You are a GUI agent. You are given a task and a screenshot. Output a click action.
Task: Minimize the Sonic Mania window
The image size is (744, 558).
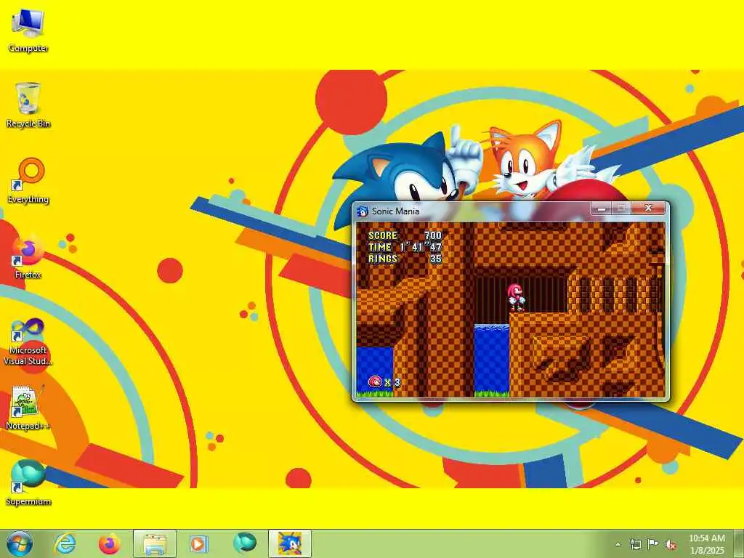pyautogui.click(x=601, y=209)
